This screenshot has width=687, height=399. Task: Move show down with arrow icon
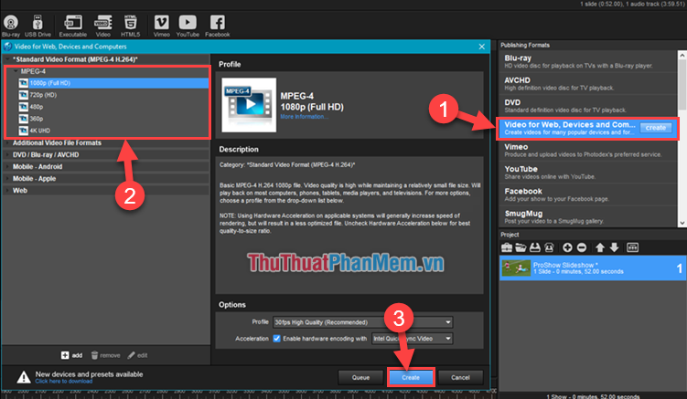pos(614,247)
